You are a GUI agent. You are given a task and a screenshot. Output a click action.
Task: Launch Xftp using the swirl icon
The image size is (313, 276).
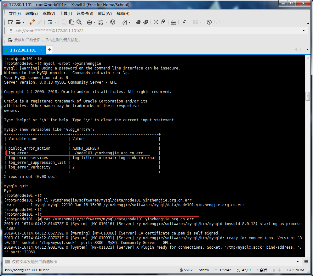138,22
